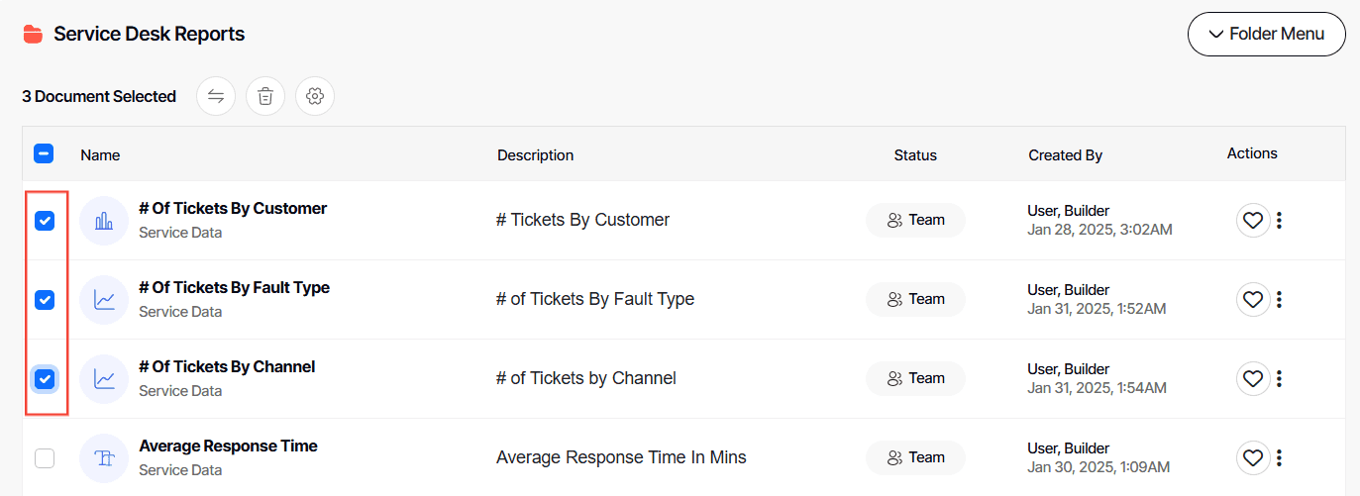Click the Name column header

click(x=100, y=154)
